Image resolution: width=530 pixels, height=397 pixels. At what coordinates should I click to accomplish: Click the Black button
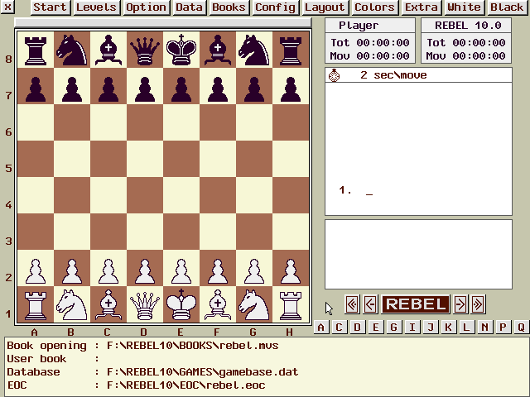point(508,7)
